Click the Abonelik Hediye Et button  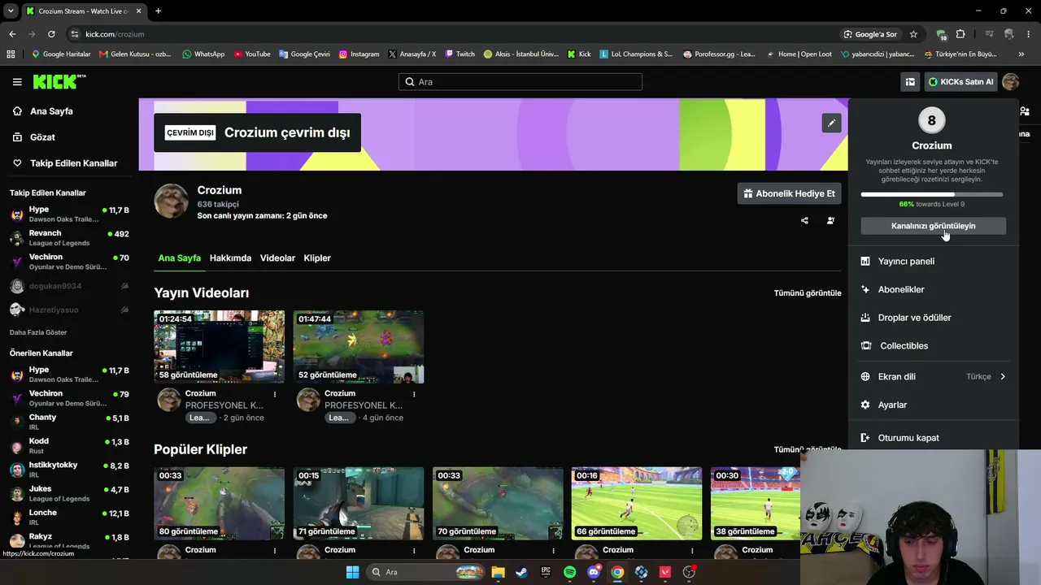pos(789,193)
